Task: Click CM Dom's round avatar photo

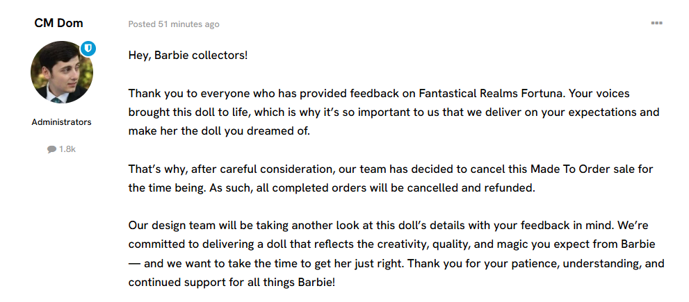Action: [61, 72]
